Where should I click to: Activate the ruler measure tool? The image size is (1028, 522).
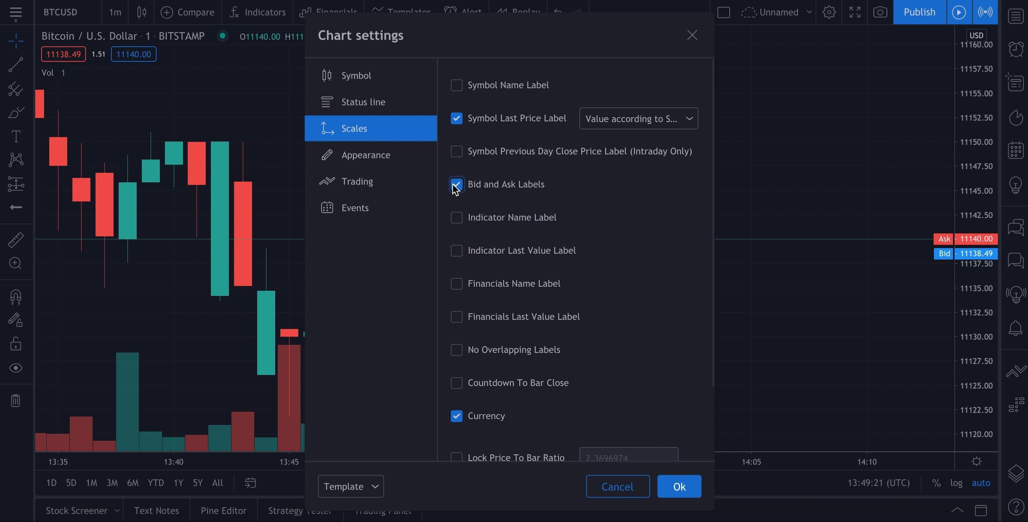(15, 240)
